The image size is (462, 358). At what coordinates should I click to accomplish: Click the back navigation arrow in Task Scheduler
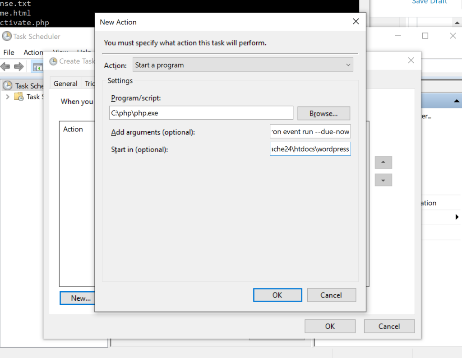pyautogui.click(x=5, y=66)
